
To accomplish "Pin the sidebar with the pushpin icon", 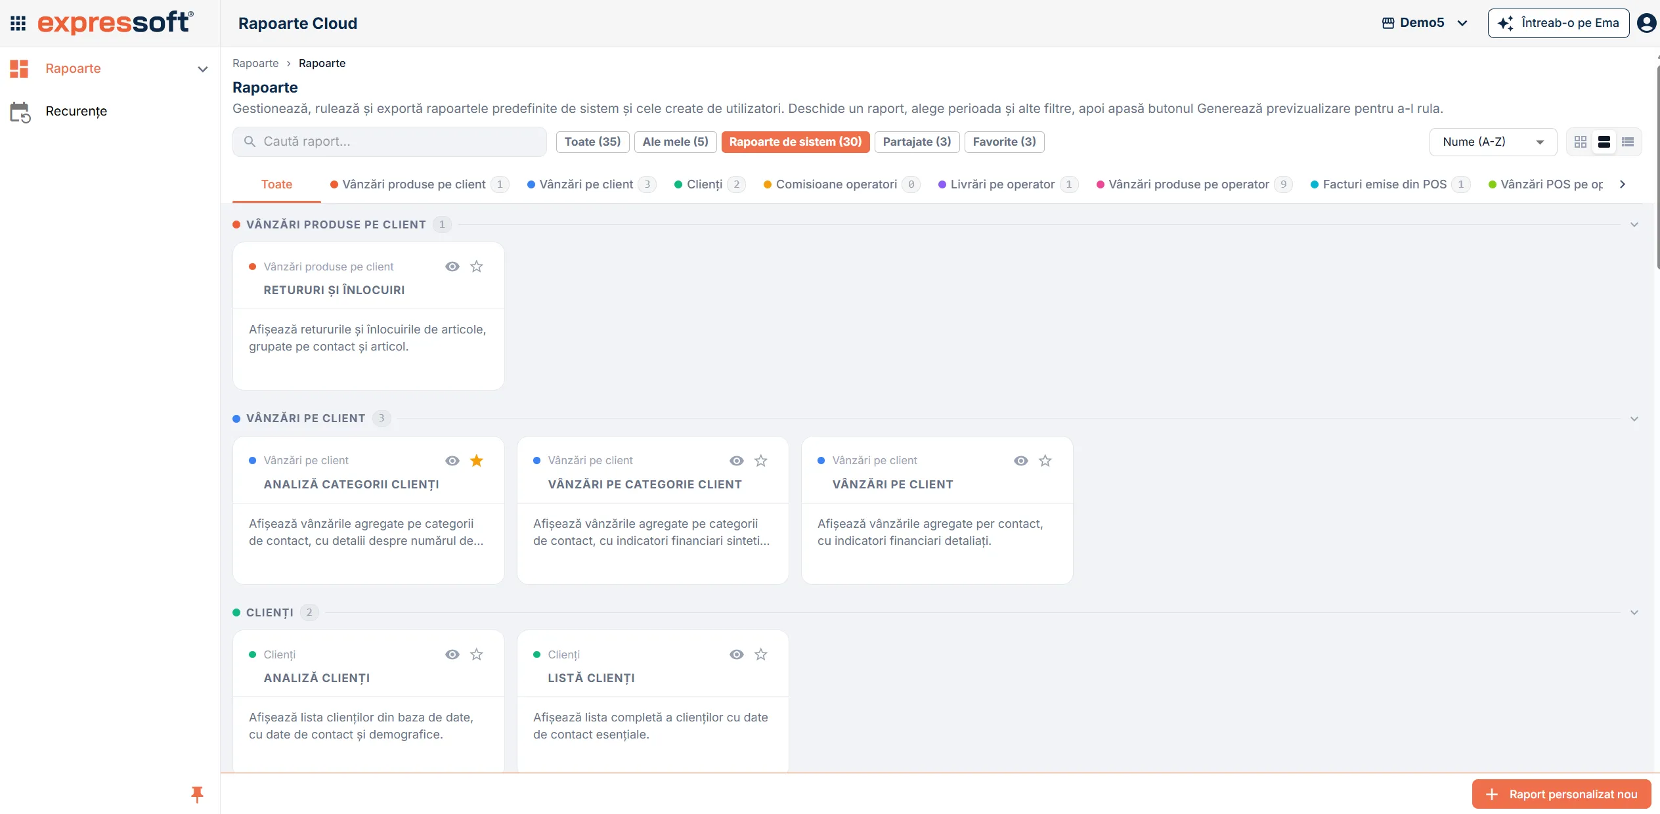I will tap(197, 794).
